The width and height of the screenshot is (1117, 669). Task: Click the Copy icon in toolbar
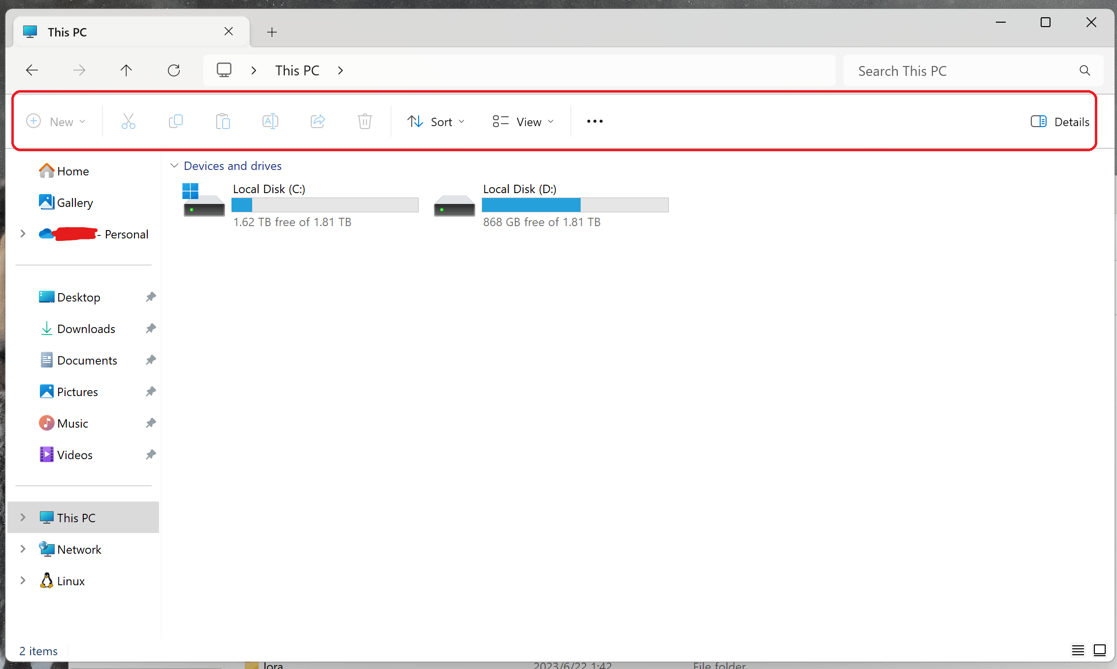(x=176, y=121)
